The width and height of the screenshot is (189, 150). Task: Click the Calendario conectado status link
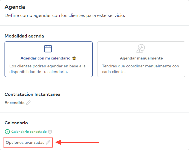[29, 132]
